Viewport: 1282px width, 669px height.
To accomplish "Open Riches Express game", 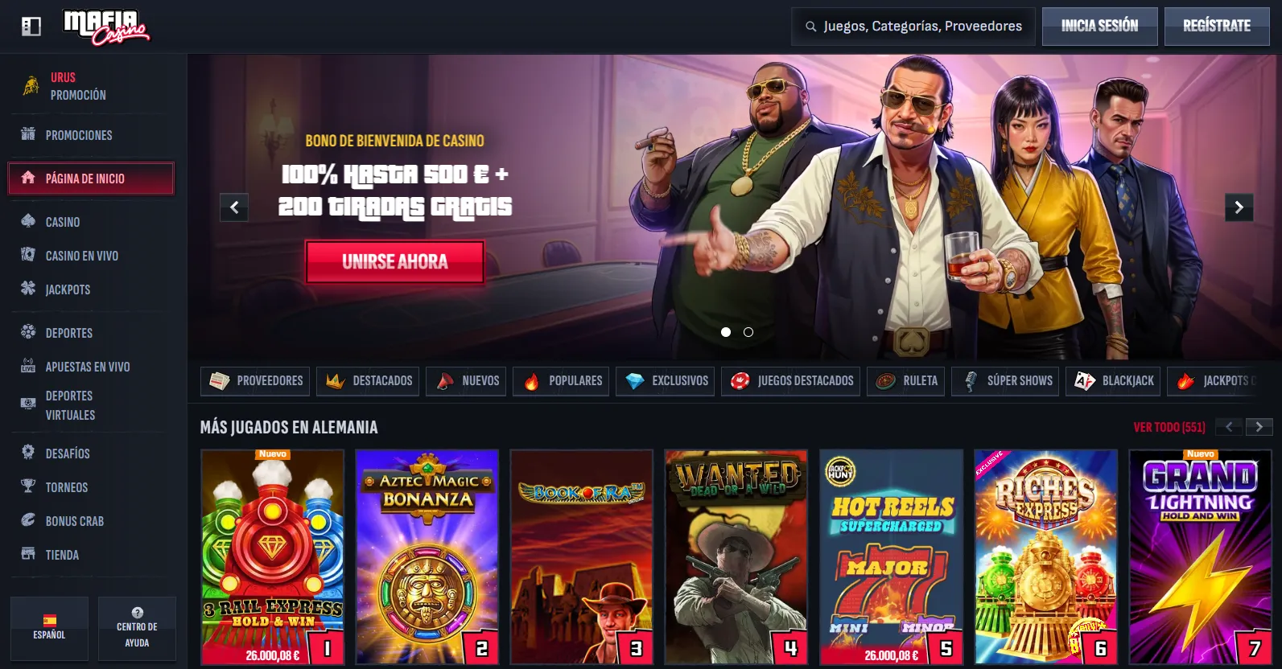I will coord(1045,557).
